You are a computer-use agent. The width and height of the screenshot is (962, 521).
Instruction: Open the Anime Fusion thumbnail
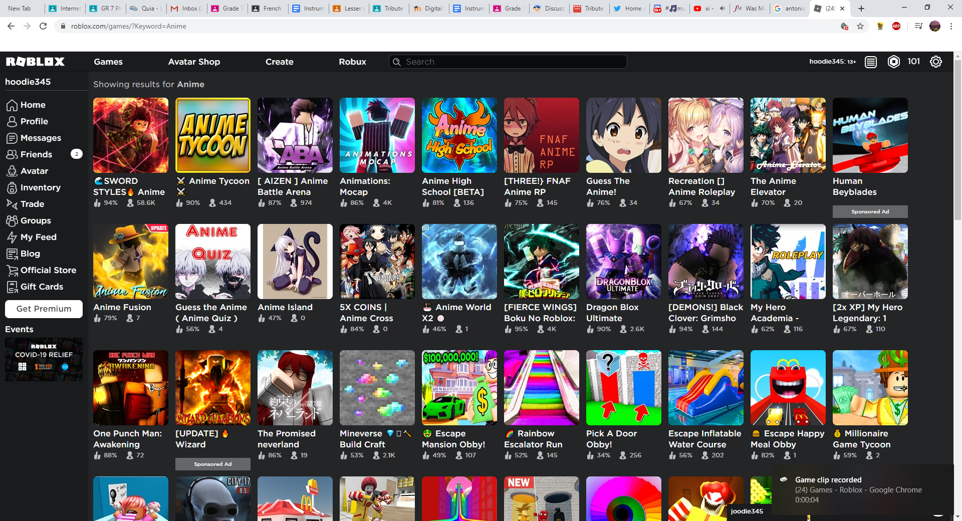[131, 262]
